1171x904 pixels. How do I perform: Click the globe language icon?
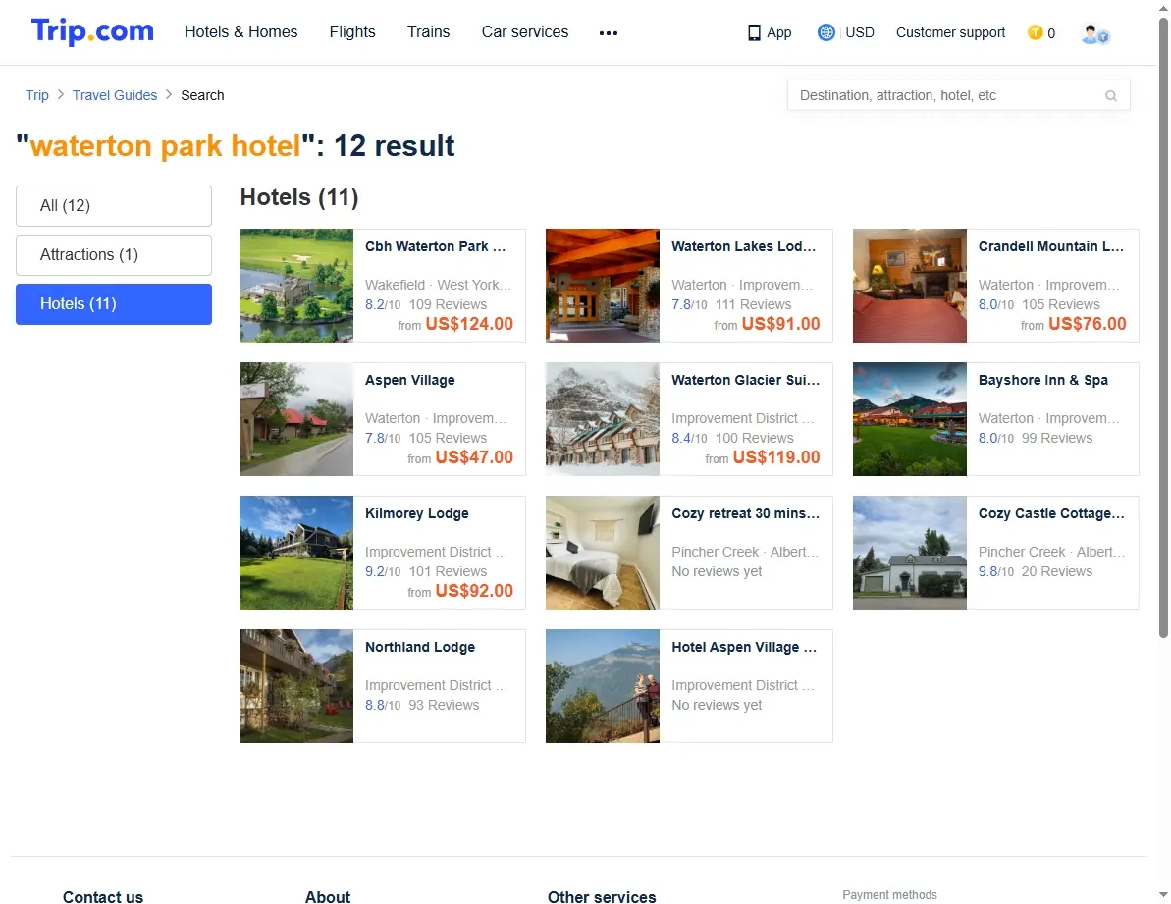pos(825,32)
